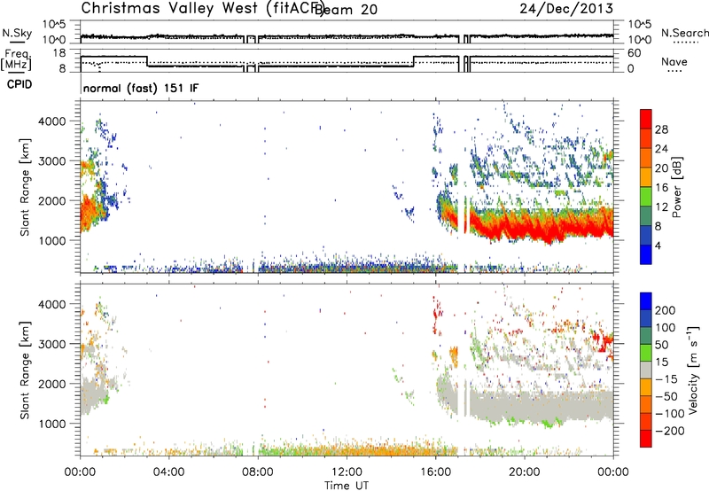Click the '18' frequency axis tick label
The height and width of the screenshot is (491, 709).
[x=59, y=53]
